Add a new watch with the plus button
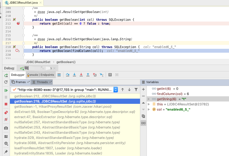The image size is (229, 156). 143,89
